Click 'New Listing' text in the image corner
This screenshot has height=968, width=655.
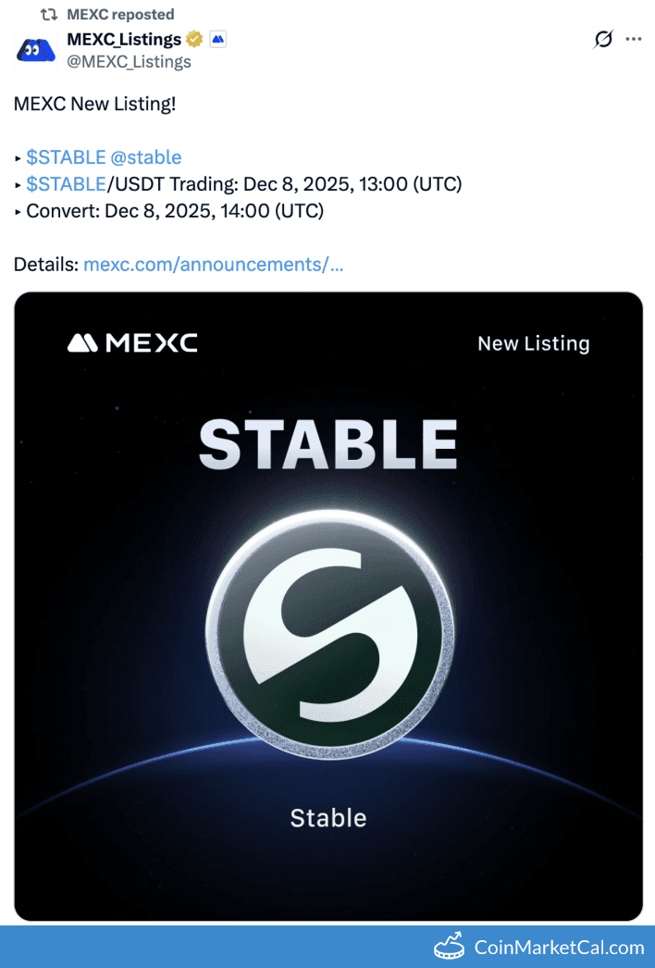533,342
